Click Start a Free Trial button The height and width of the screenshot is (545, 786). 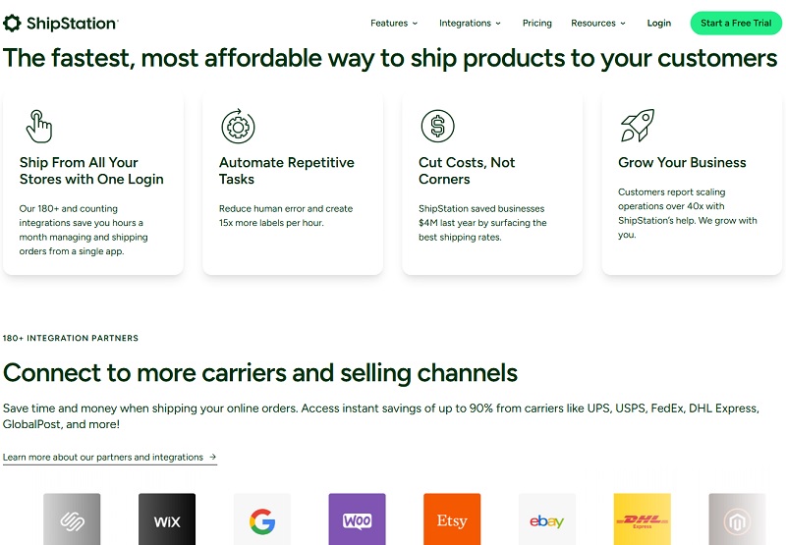click(736, 23)
